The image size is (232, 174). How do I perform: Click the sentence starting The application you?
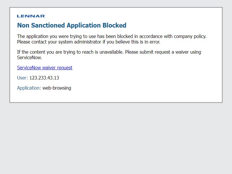[112, 37]
